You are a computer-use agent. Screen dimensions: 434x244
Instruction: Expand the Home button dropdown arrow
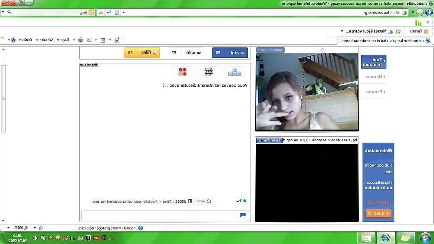click(x=110, y=40)
